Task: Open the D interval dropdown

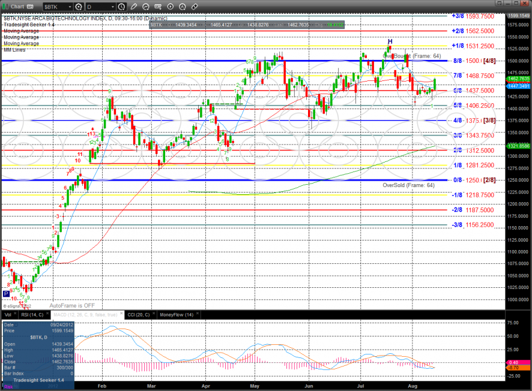Action: [x=100, y=7]
